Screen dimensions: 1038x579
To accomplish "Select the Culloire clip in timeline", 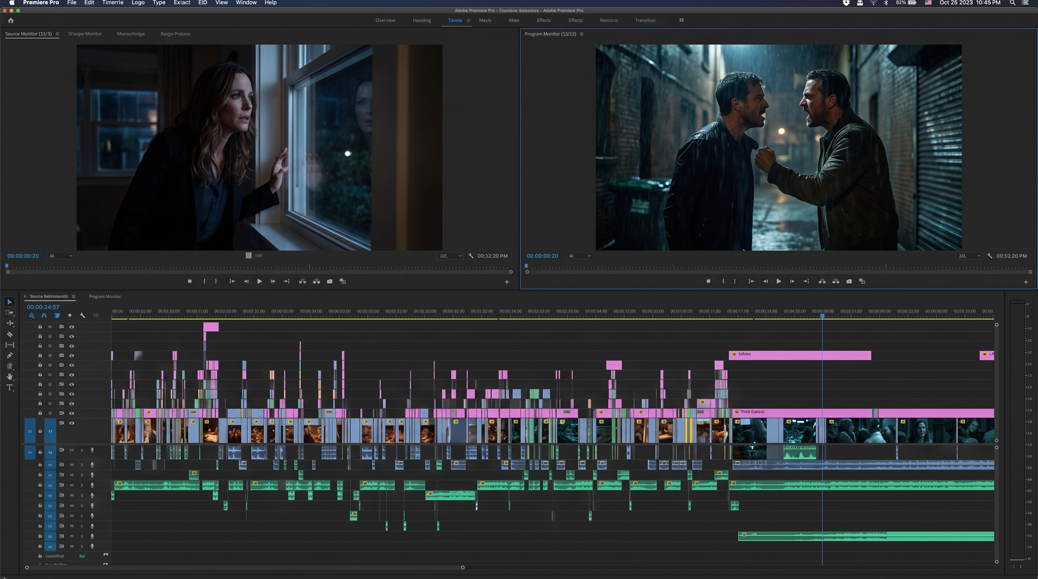I will pos(800,355).
